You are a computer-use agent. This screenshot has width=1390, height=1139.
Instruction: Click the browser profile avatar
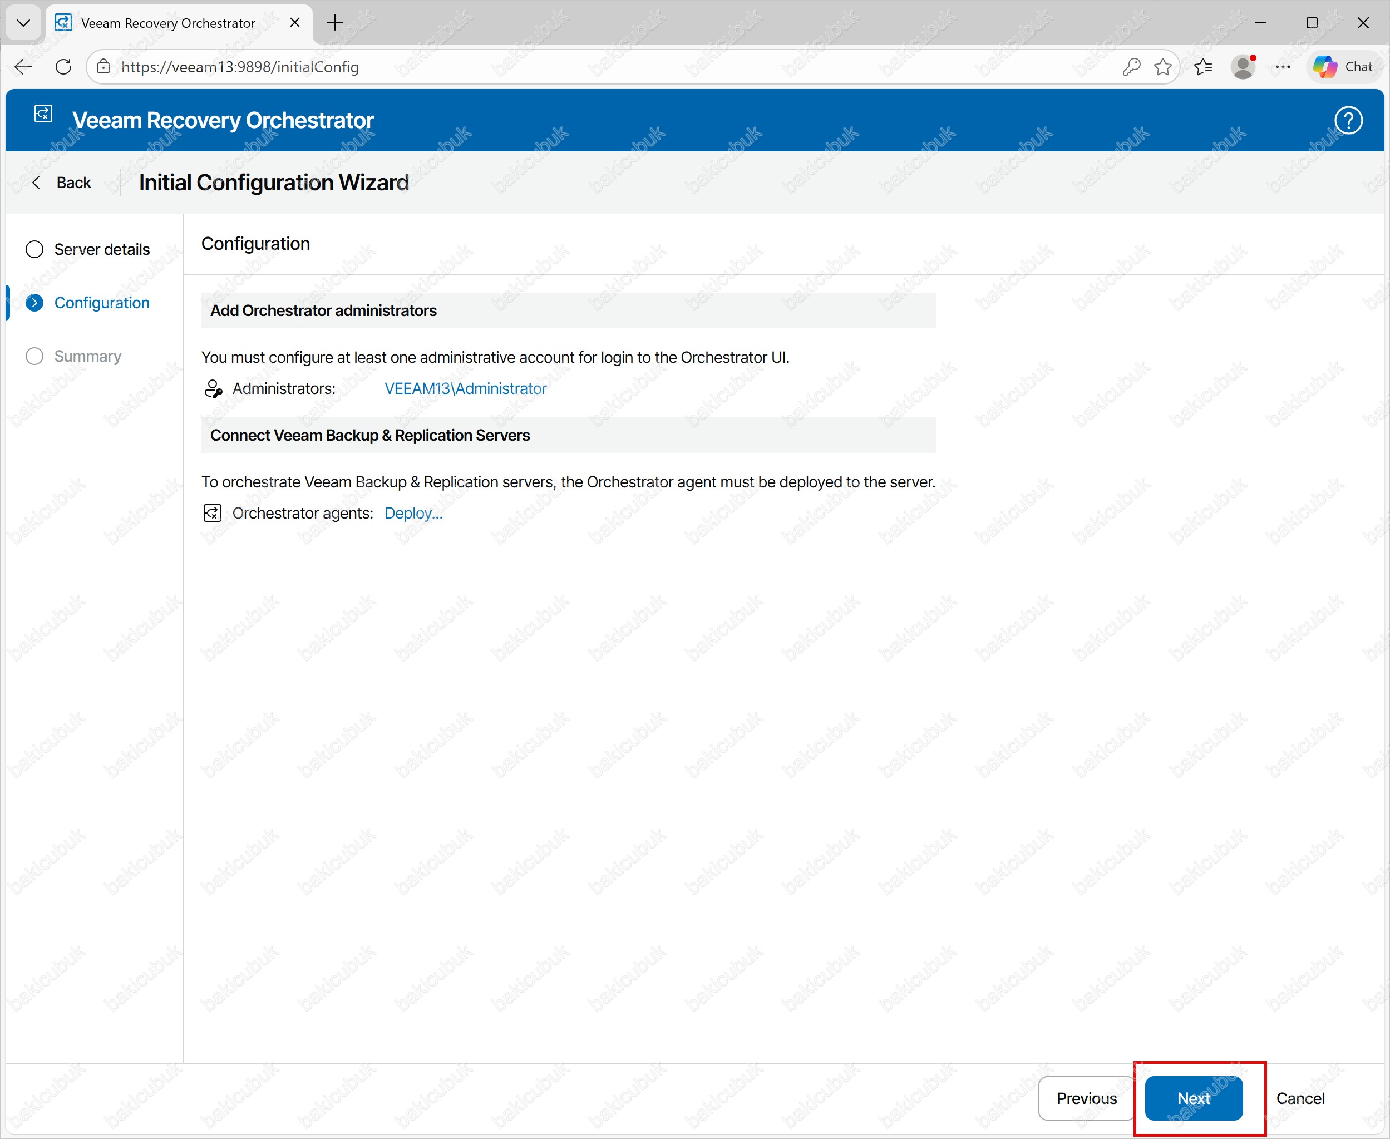tap(1243, 67)
